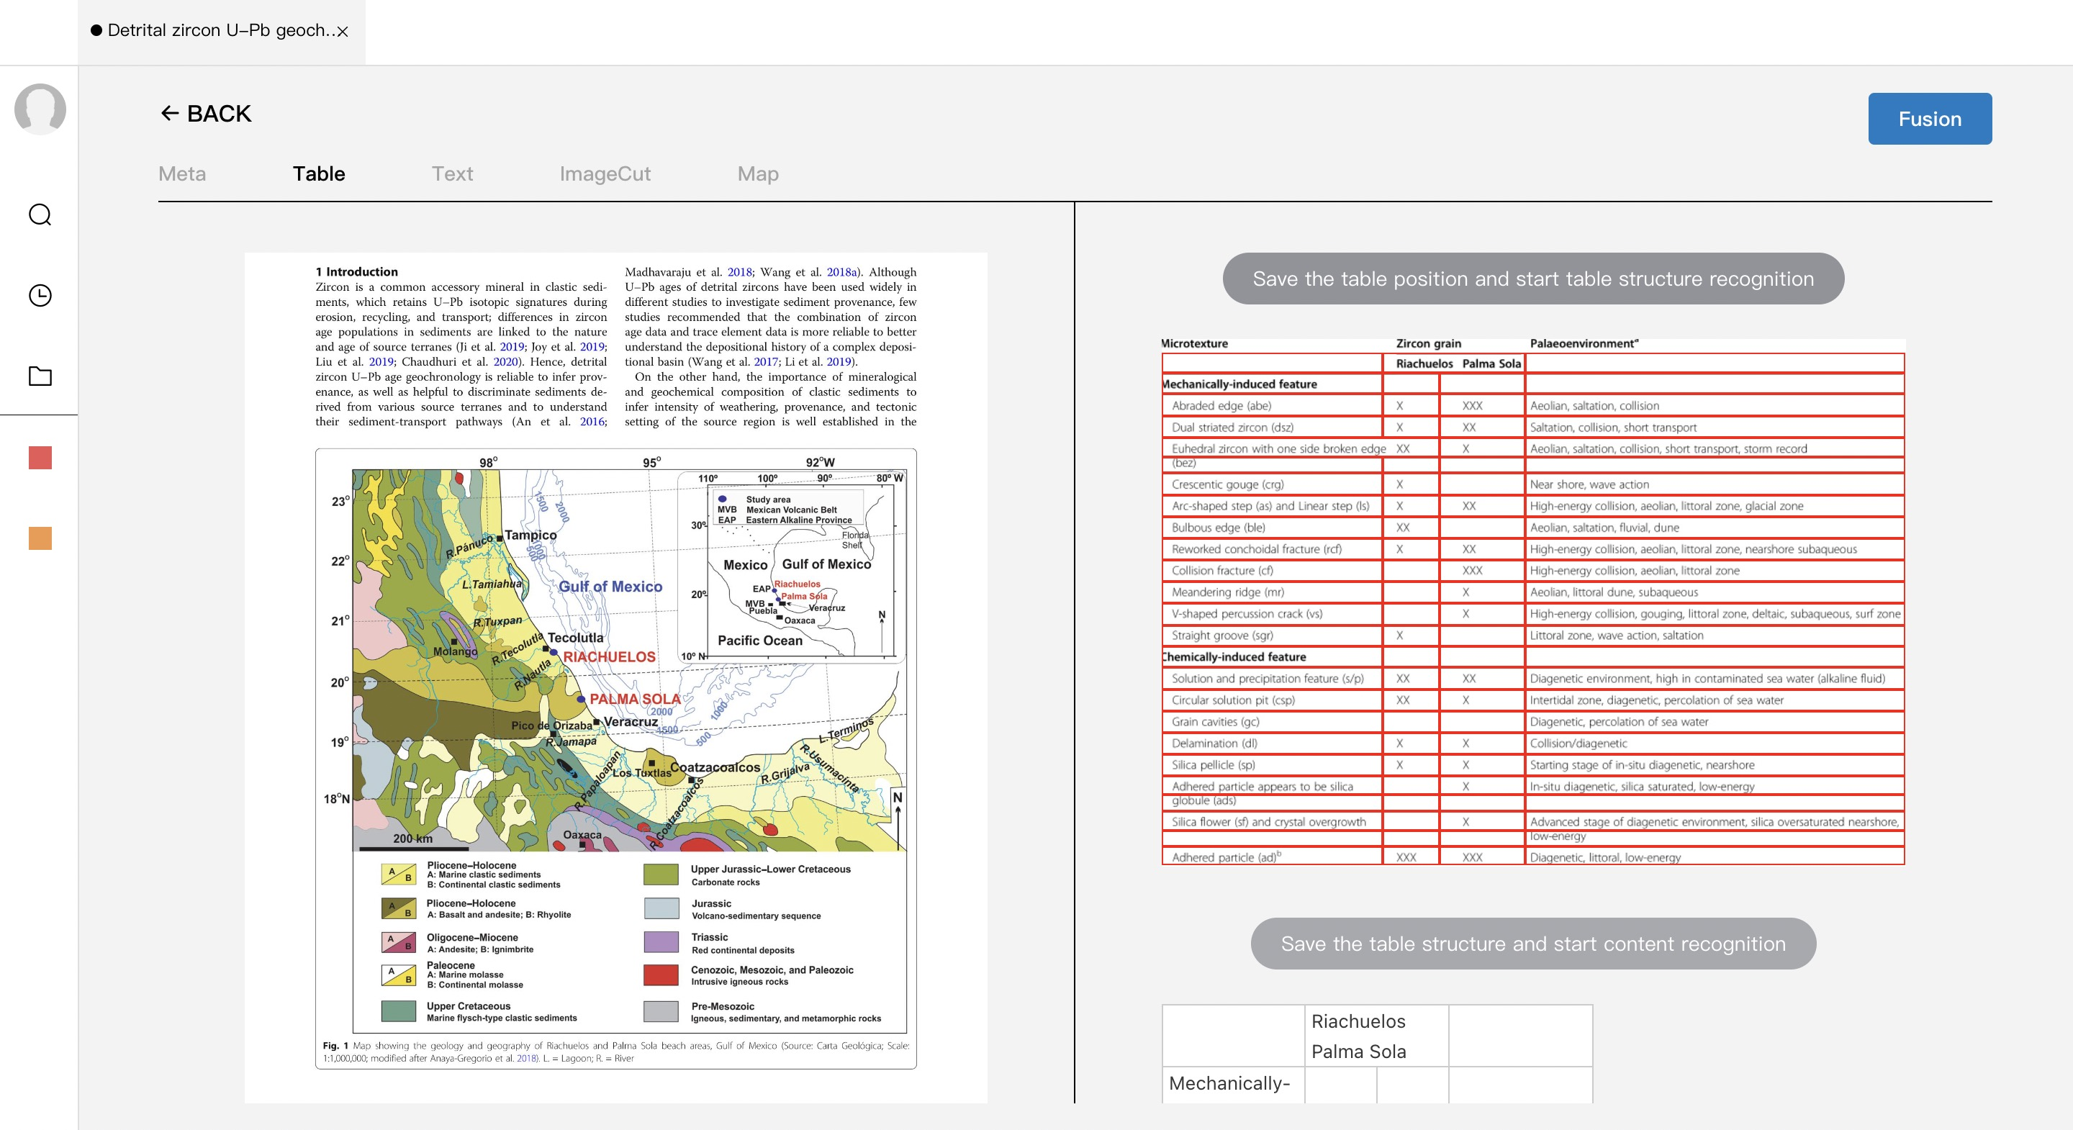Click the recognized table image
The width and height of the screenshot is (2073, 1130).
click(x=1532, y=601)
